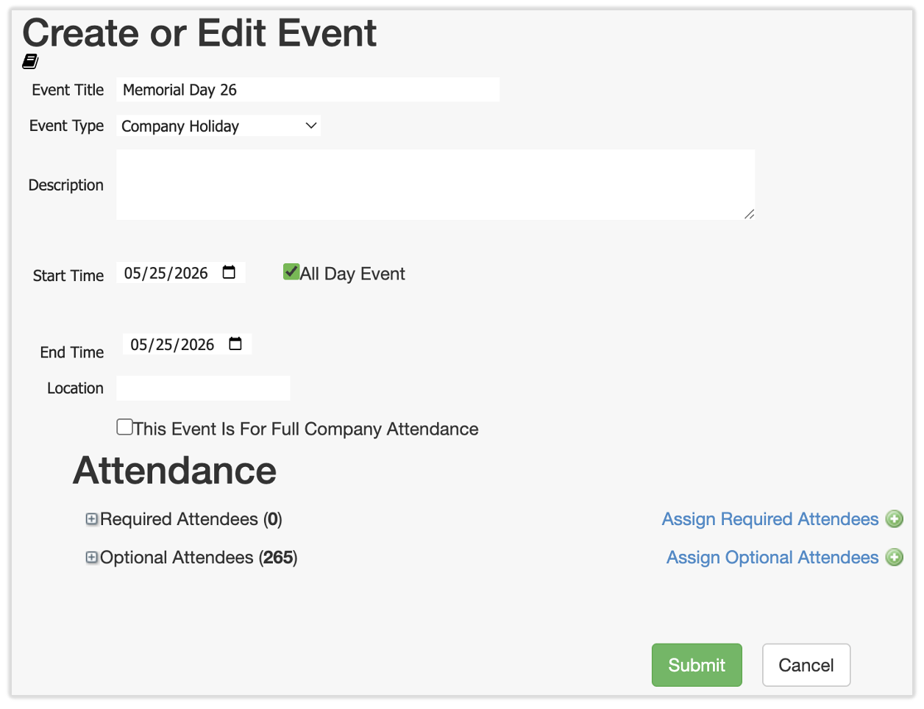Expand the Required Attendees list

92,519
